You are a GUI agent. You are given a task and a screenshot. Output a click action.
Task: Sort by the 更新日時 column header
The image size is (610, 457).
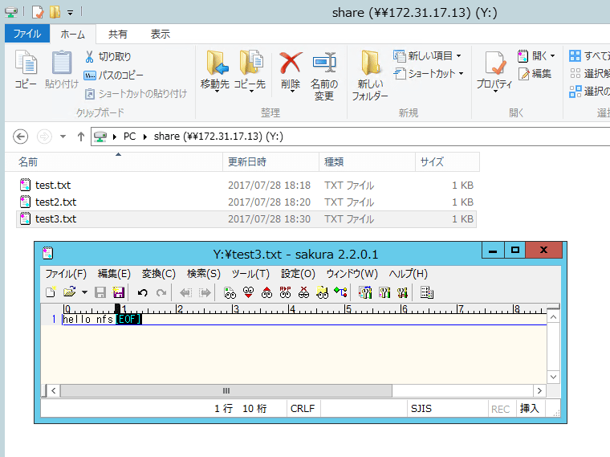tap(270, 162)
